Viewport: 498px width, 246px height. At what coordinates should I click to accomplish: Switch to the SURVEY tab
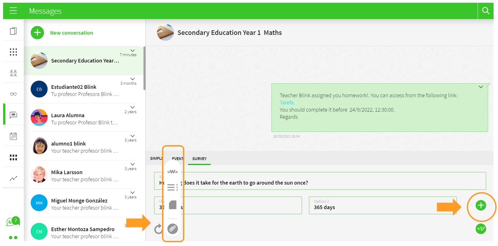tap(199, 159)
